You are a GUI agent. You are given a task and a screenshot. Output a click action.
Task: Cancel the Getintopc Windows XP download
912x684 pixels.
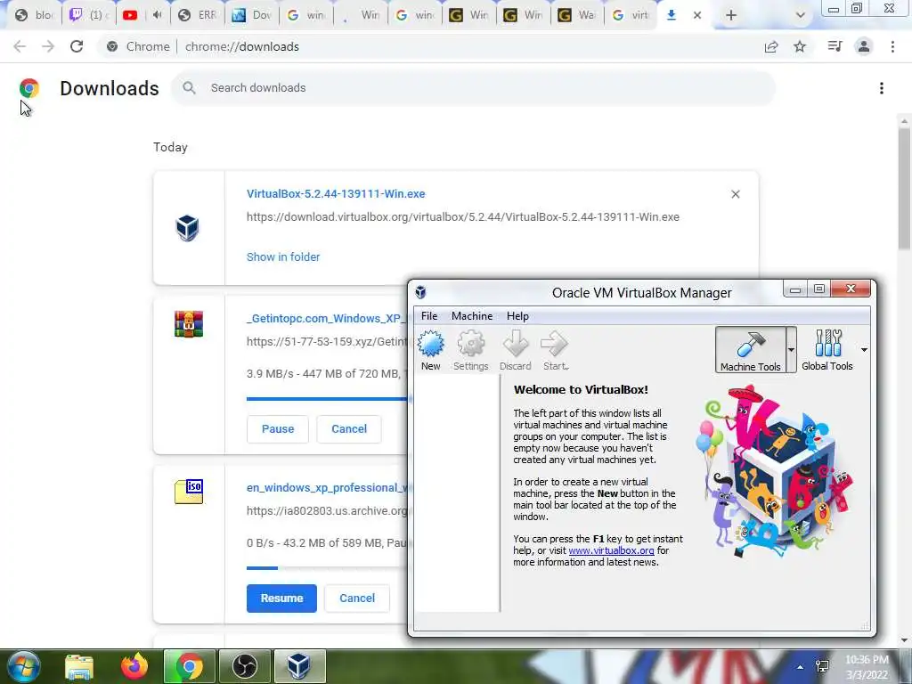pyautogui.click(x=349, y=428)
